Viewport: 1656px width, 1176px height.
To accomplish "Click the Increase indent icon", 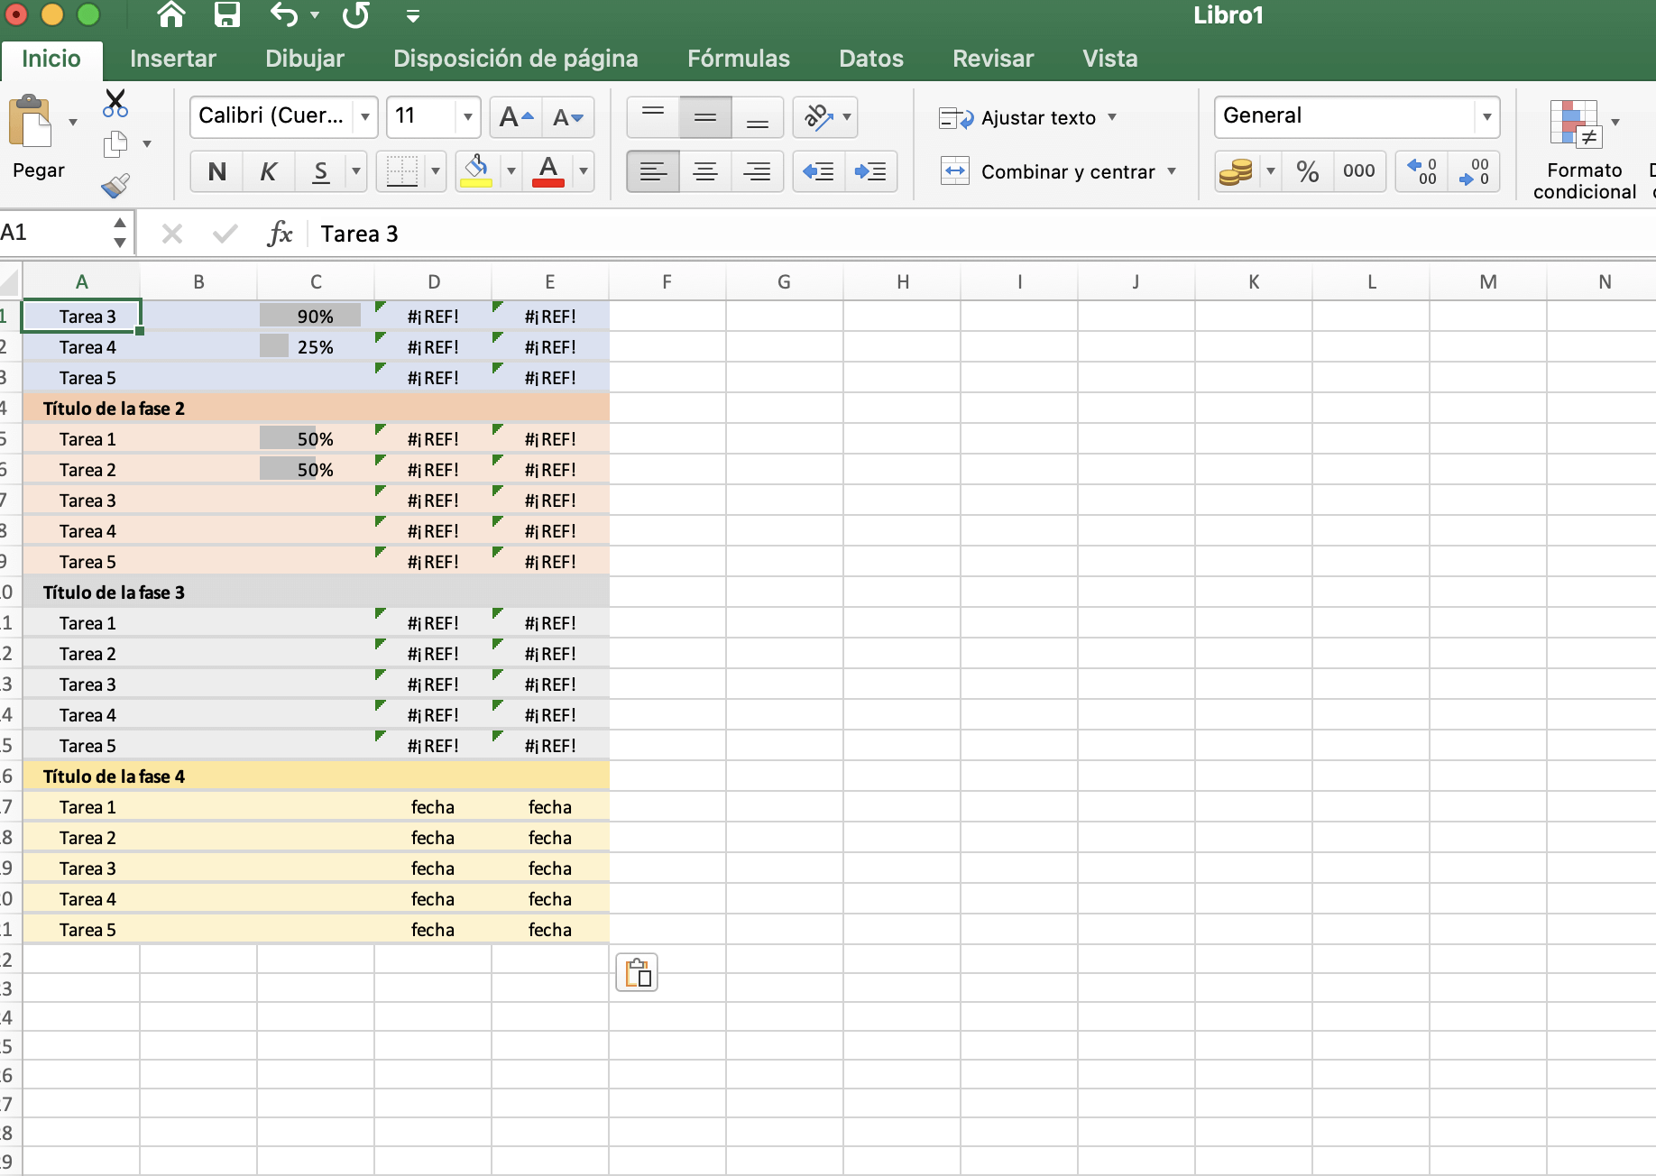I will (x=870, y=171).
